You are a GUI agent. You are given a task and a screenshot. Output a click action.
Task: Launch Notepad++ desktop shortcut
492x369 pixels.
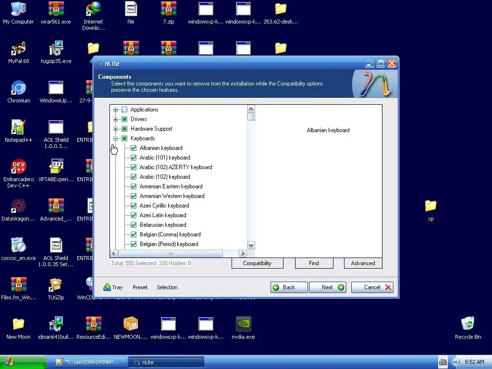click(x=18, y=131)
